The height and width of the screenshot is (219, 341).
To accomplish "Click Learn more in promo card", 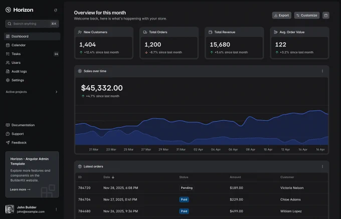I will point(20,189).
